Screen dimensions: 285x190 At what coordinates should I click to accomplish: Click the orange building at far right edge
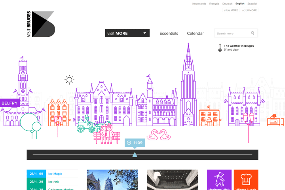(275, 120)
